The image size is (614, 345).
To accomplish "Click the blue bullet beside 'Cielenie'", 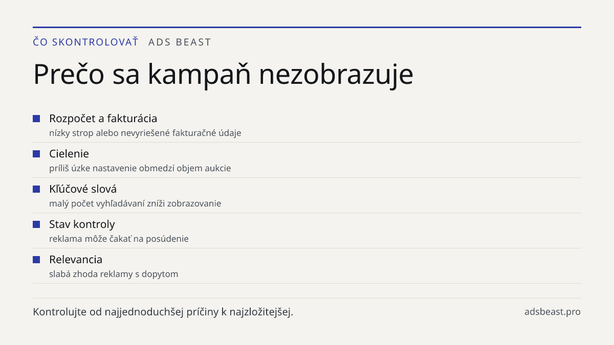I will (36, 154).
